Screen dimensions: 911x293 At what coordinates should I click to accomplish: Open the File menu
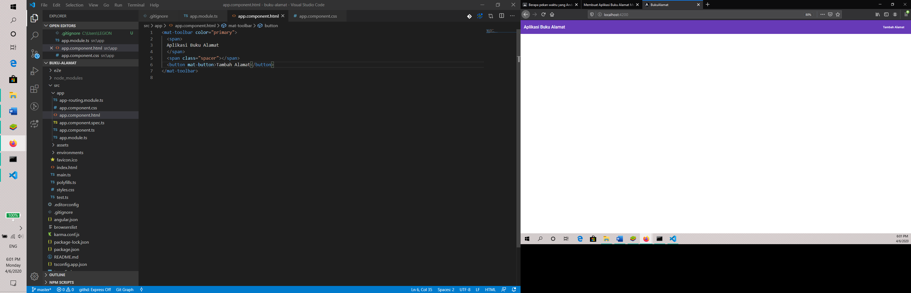[x=44, y=5]
